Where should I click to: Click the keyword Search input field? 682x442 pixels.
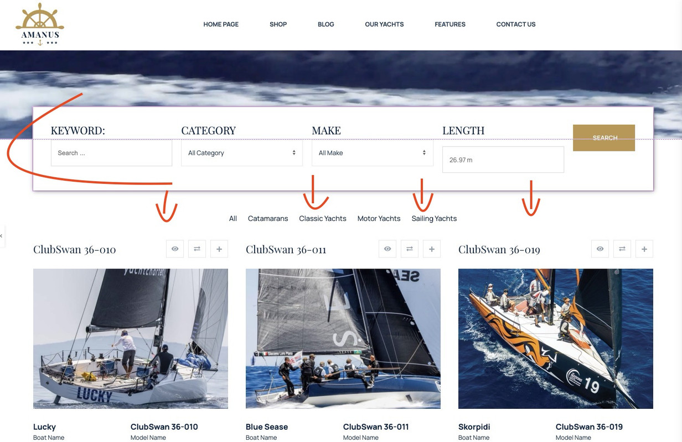point(111,153)
